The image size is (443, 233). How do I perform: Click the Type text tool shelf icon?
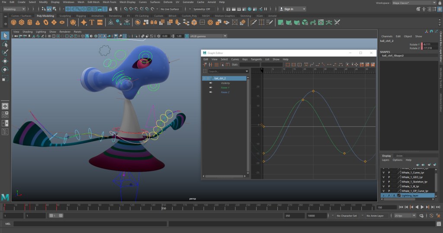pos(92,22)
